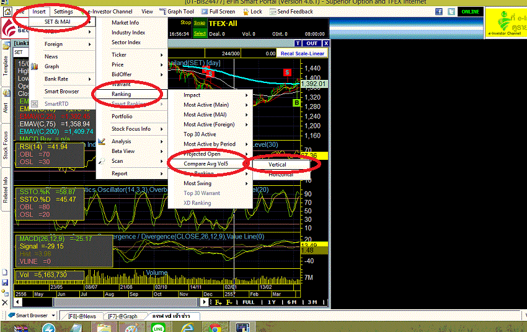This screenshot has height=332, width=527.
Task: Expand the Scan submenu
Action: click(131, 161)
